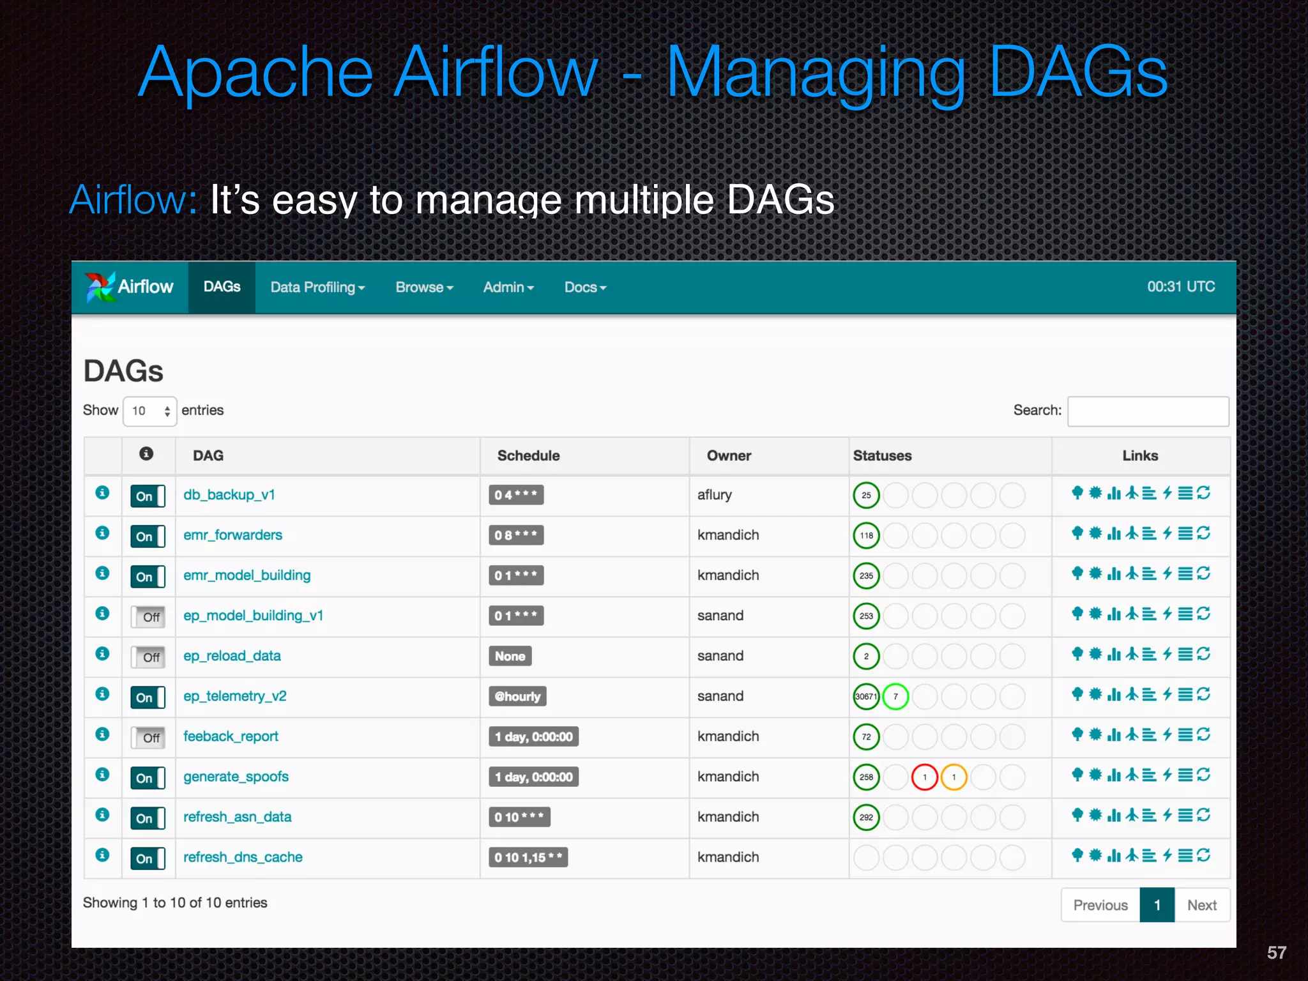The width and height of the screenshot is (1308, 981).
Task: Click the 00:31 UTC clock
Action: coord(1181,287)
